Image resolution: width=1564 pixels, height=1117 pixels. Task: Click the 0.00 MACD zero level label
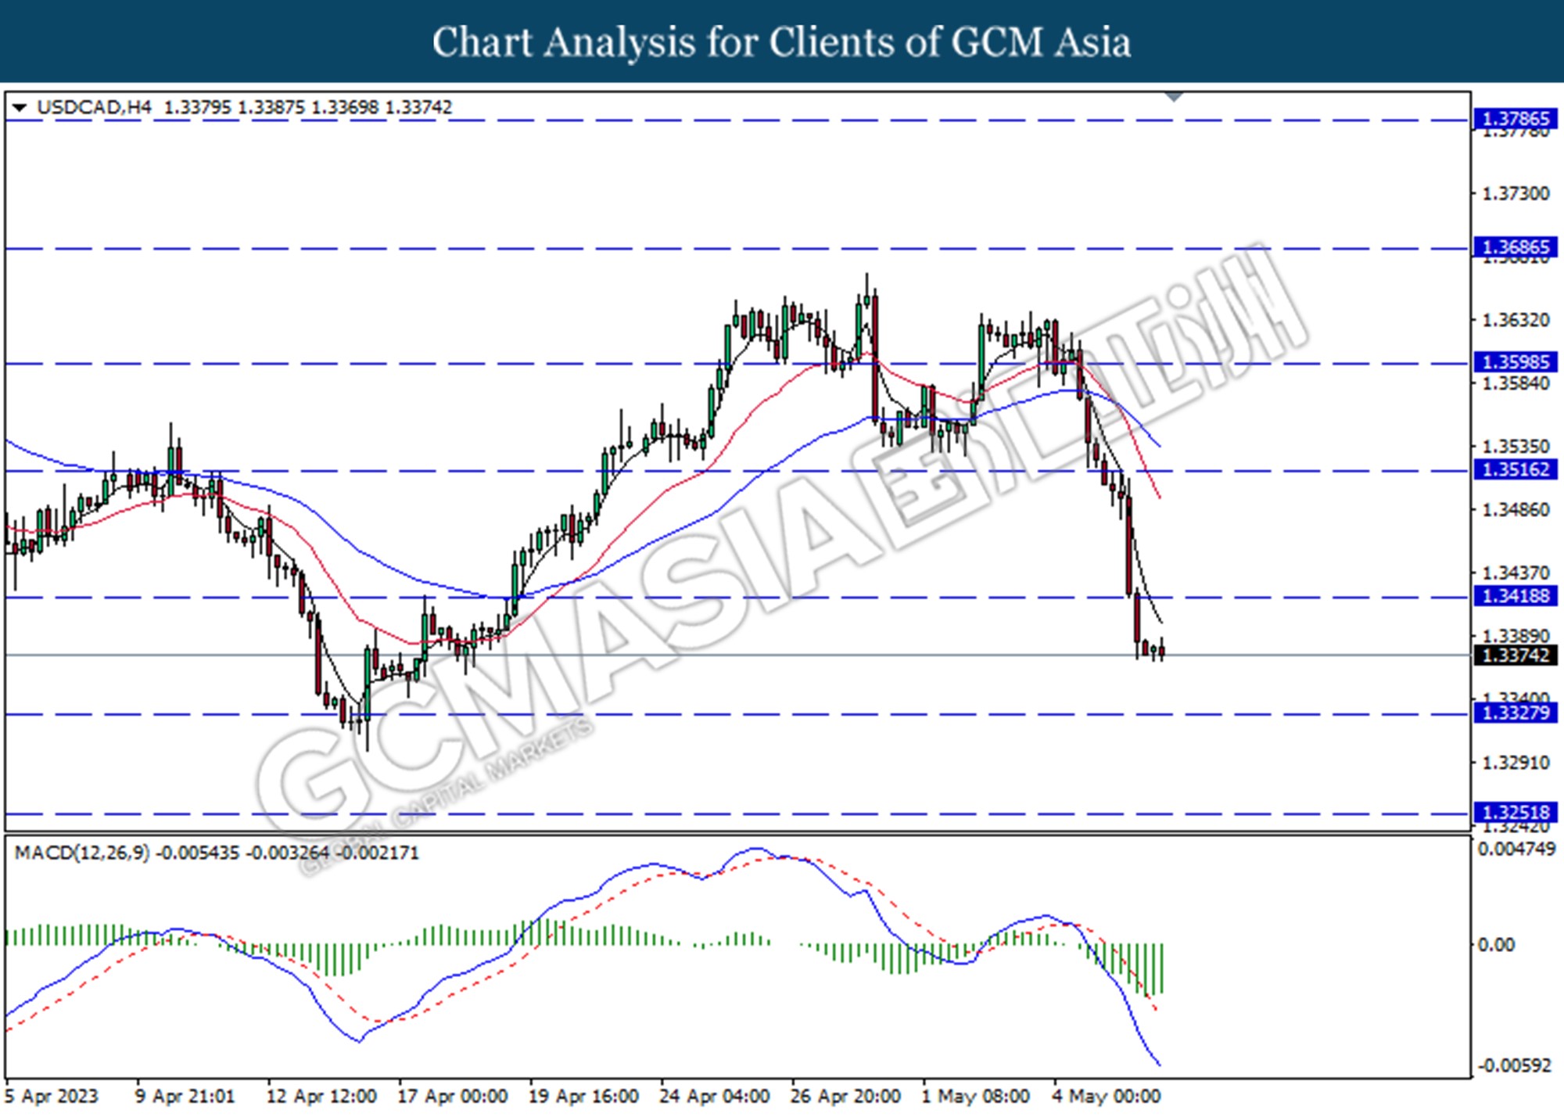pyautogui.click(x=1496, y=945)
